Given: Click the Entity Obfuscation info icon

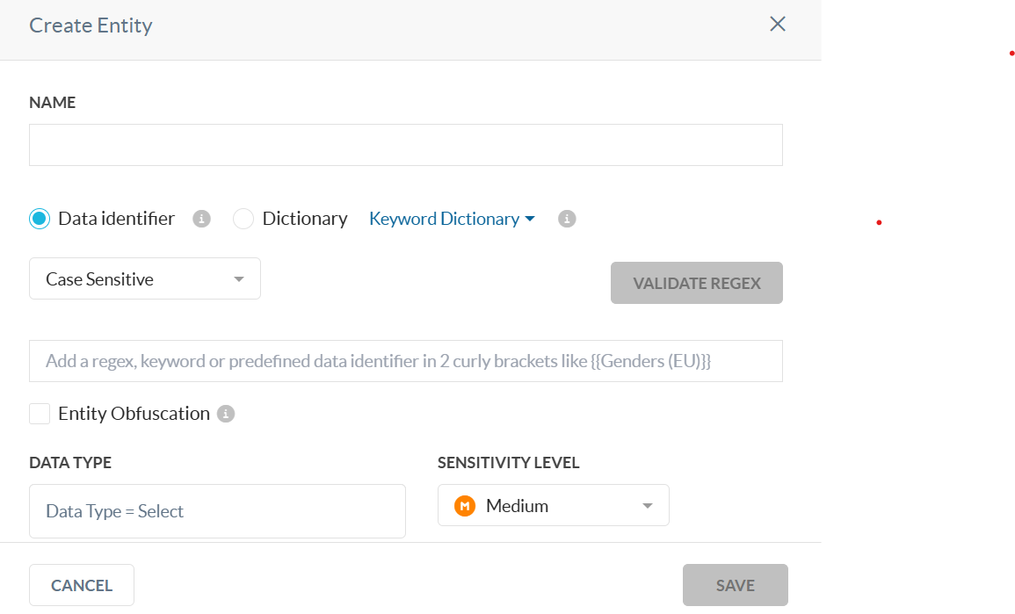Looking at the screenshot, I should coord(225,414).
